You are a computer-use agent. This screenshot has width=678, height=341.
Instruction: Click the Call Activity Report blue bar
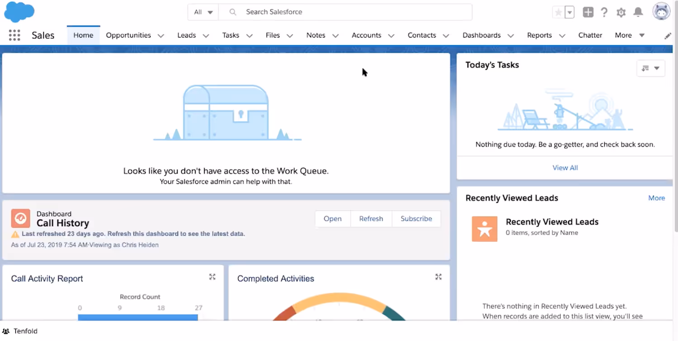coord(138,318)
